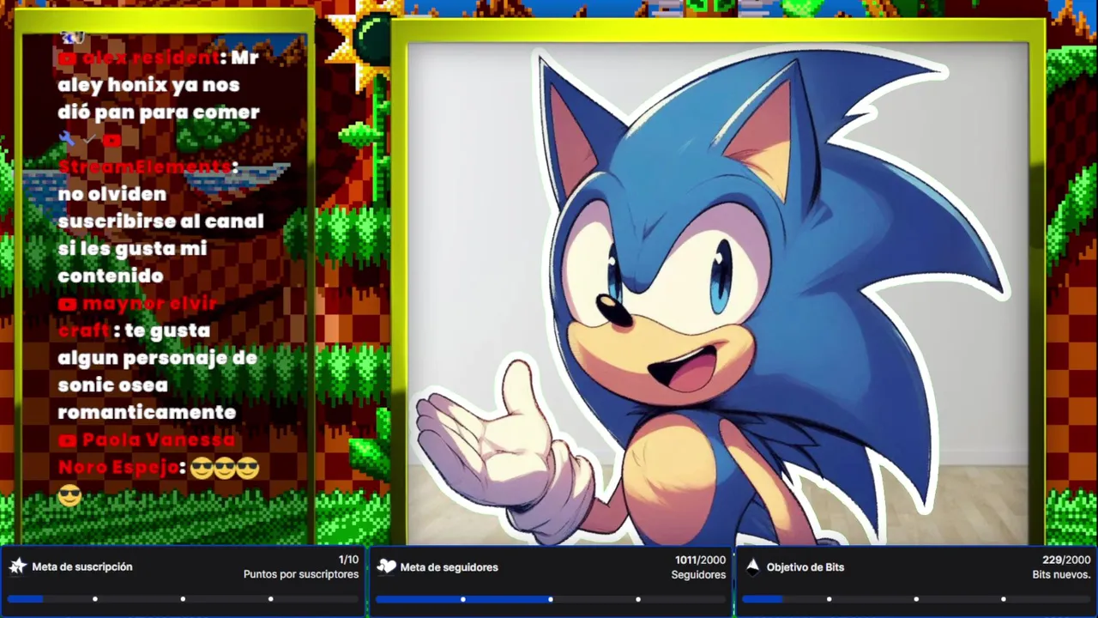
Task: Click the YouTube icon before maynor elvir craft
Action: [67, 304]
